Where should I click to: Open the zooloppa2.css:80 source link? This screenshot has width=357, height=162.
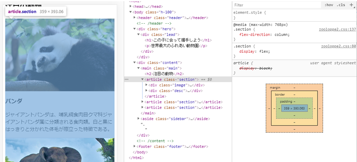[338, 46]
